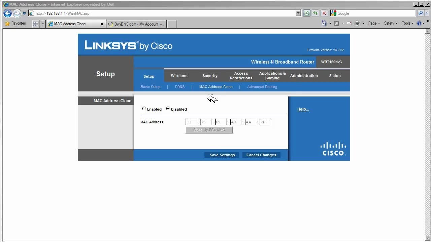Click the MAC octet field containing 69
Screen dimensions: 431x242
[221, 122]
